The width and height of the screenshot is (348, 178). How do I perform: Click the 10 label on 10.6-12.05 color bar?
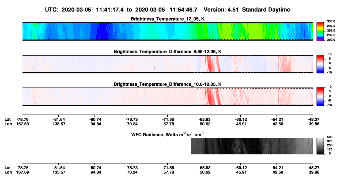330,87
